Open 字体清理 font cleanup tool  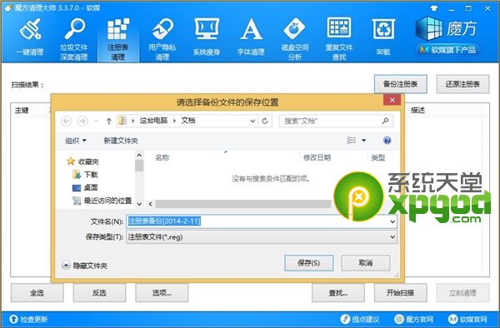coord(251,37)
